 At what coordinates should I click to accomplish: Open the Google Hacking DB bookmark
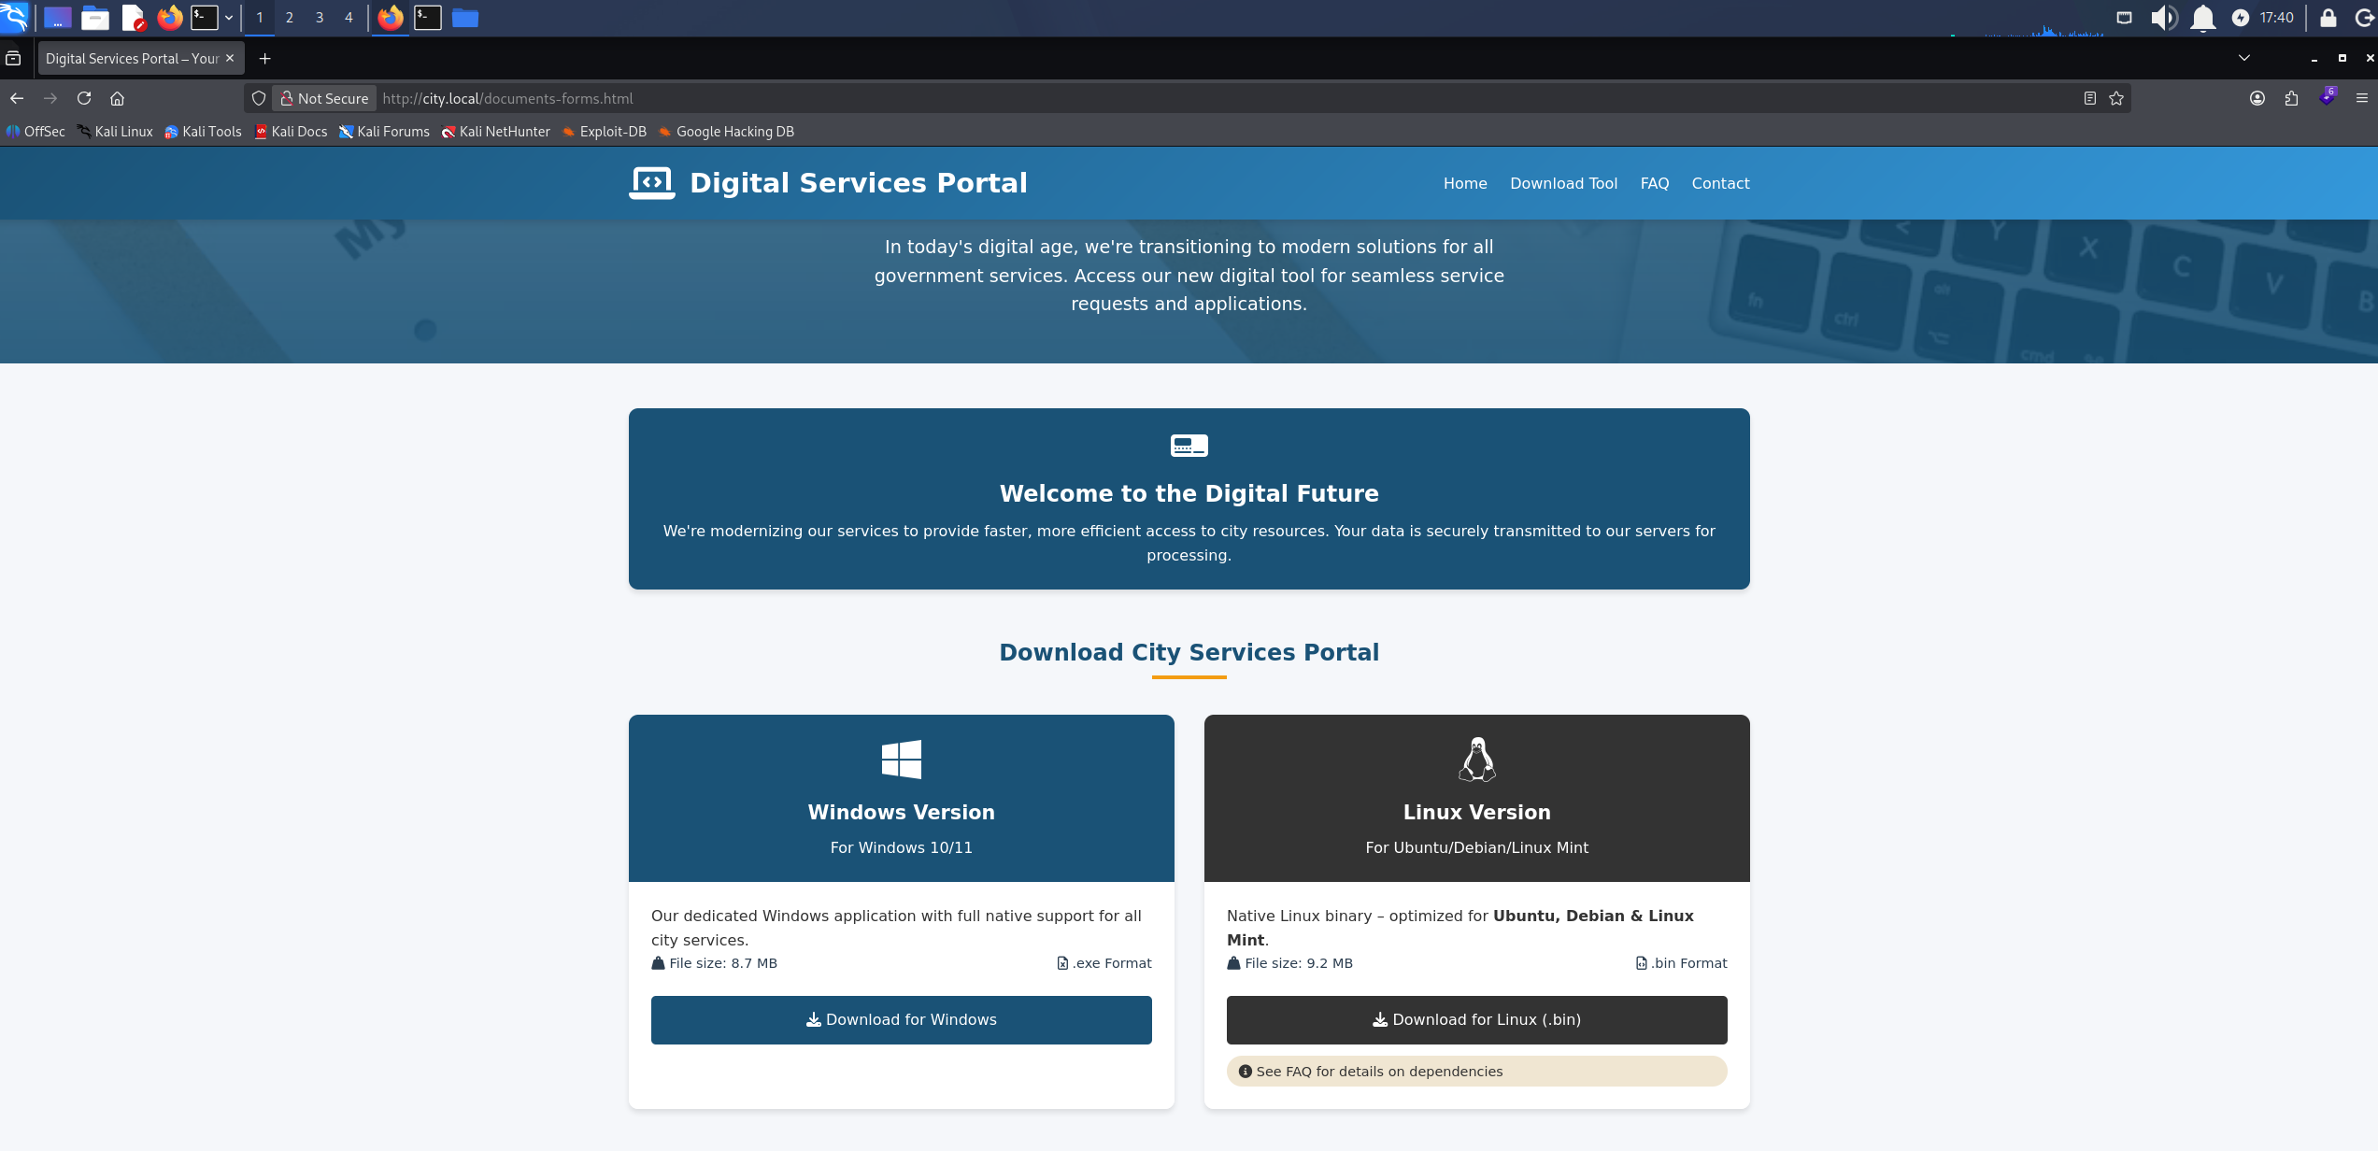point(726,132)
